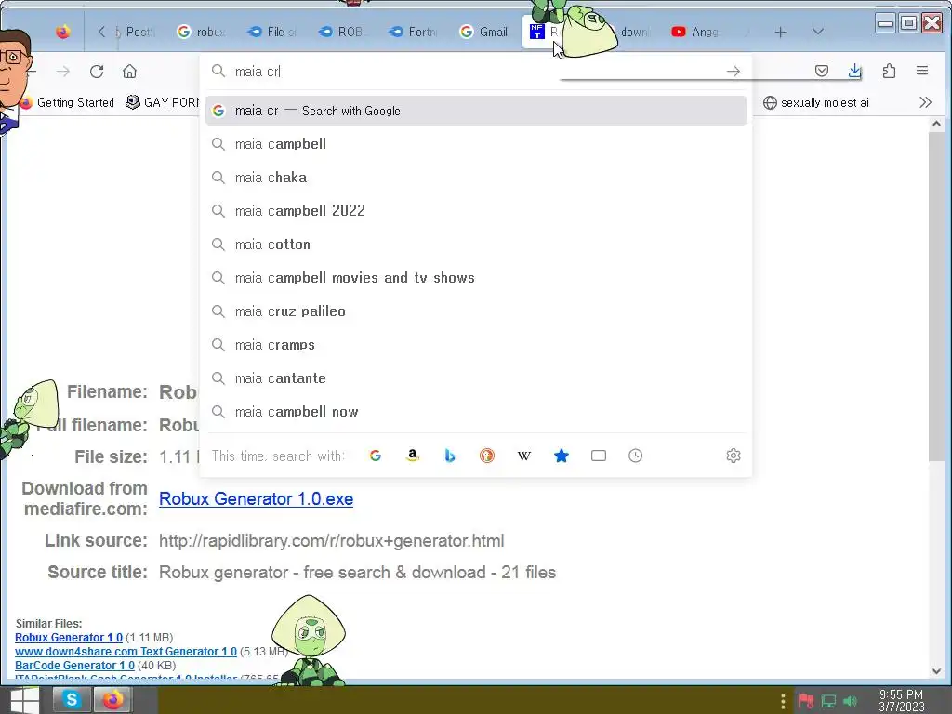This screenshot has width=952, height=714.
Task: Choose maia cr Search with Google
Action: click(x=476, y=111)
